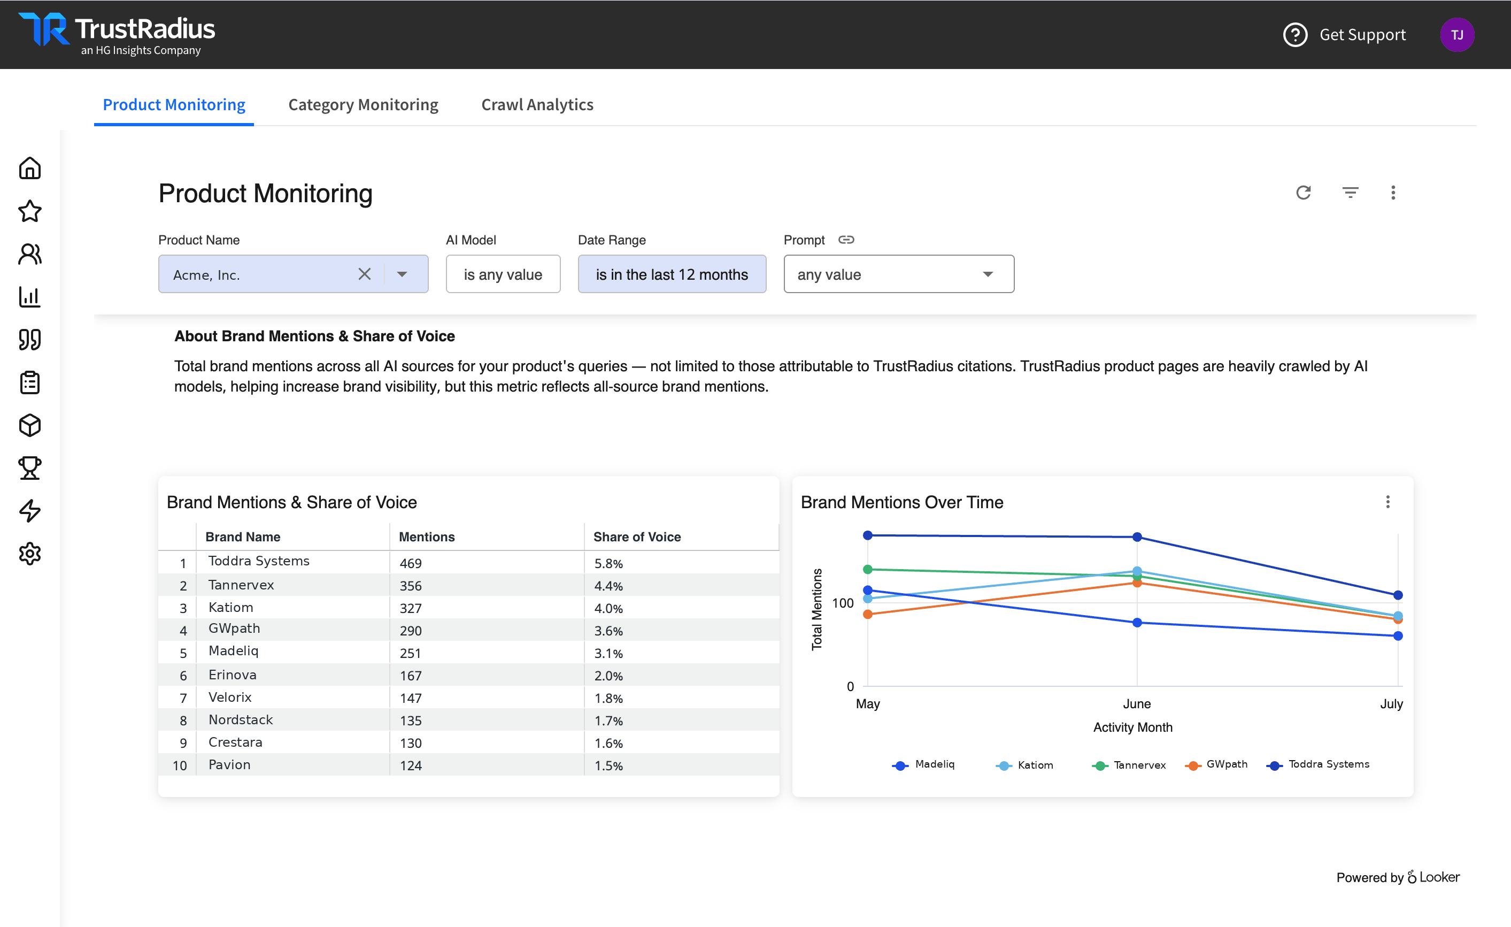Switch to Category Monitoring tab
1511x927 pixels.
click(x=363, y=105)
